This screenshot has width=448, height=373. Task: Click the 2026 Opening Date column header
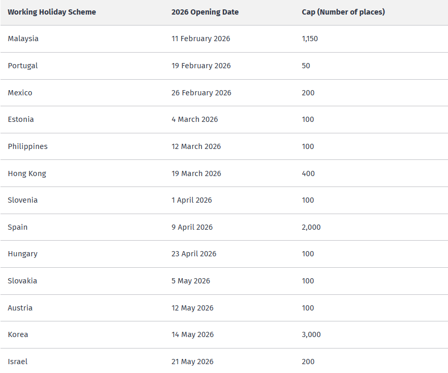point(205,12)
